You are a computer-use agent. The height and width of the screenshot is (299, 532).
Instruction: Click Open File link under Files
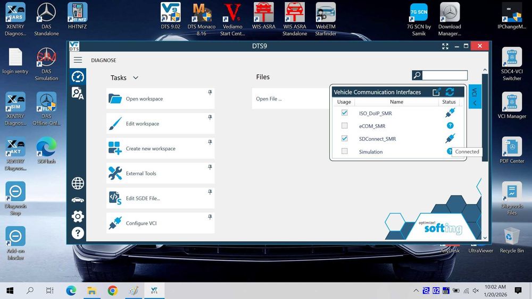pyautogui.click(x=269, y=99)
